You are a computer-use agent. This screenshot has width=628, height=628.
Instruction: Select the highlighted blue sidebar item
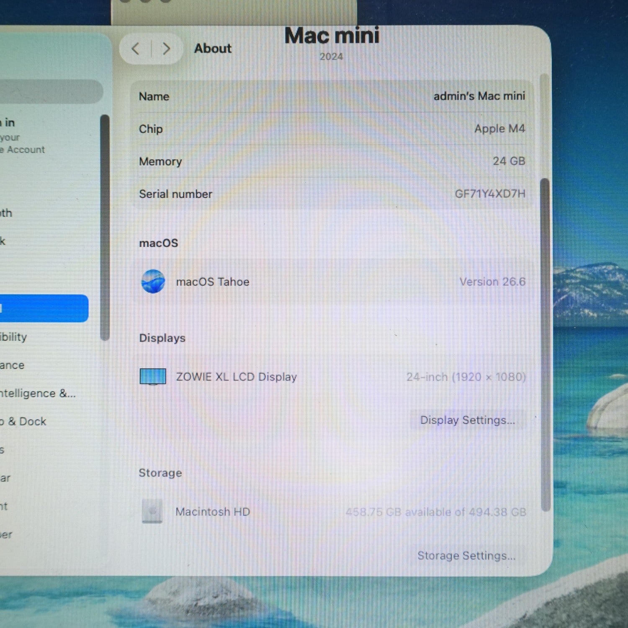point(44,309)
